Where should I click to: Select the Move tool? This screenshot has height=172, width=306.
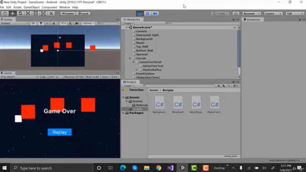[x=12, y=13]
